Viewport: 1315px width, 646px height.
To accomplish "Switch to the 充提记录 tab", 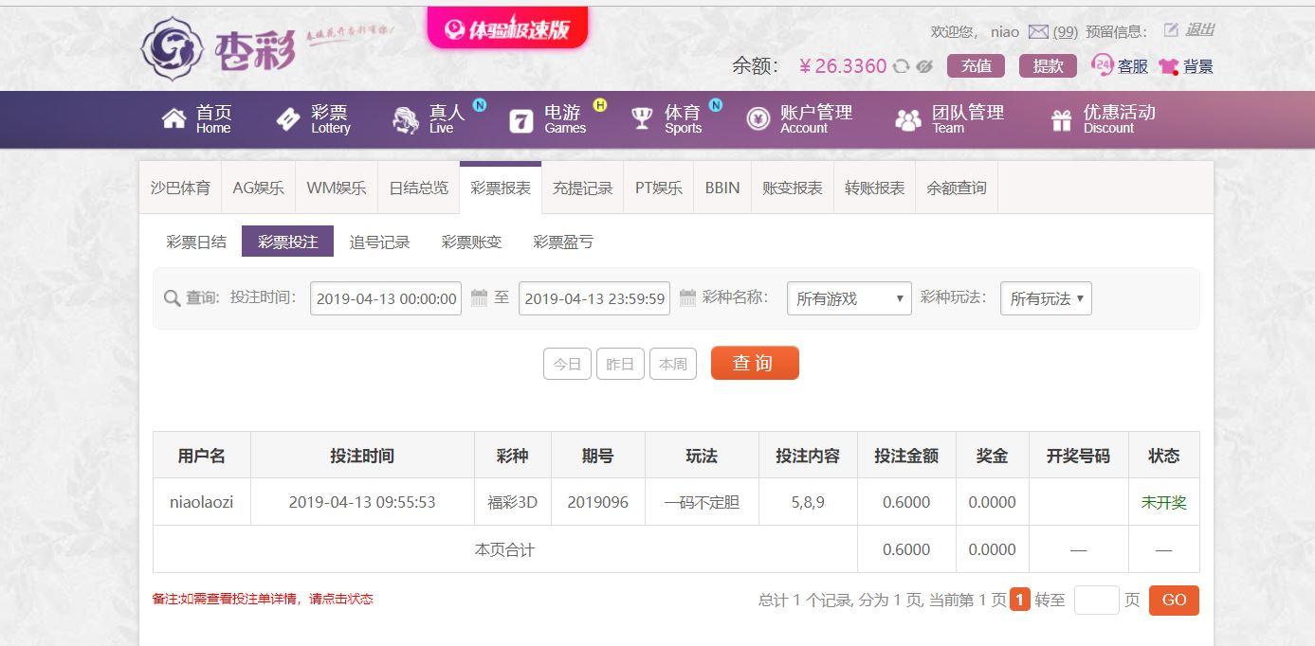I will pyautogui.click(x=583, y=188).
